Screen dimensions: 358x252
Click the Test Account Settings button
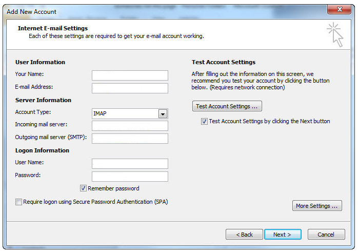click(227, 106)
